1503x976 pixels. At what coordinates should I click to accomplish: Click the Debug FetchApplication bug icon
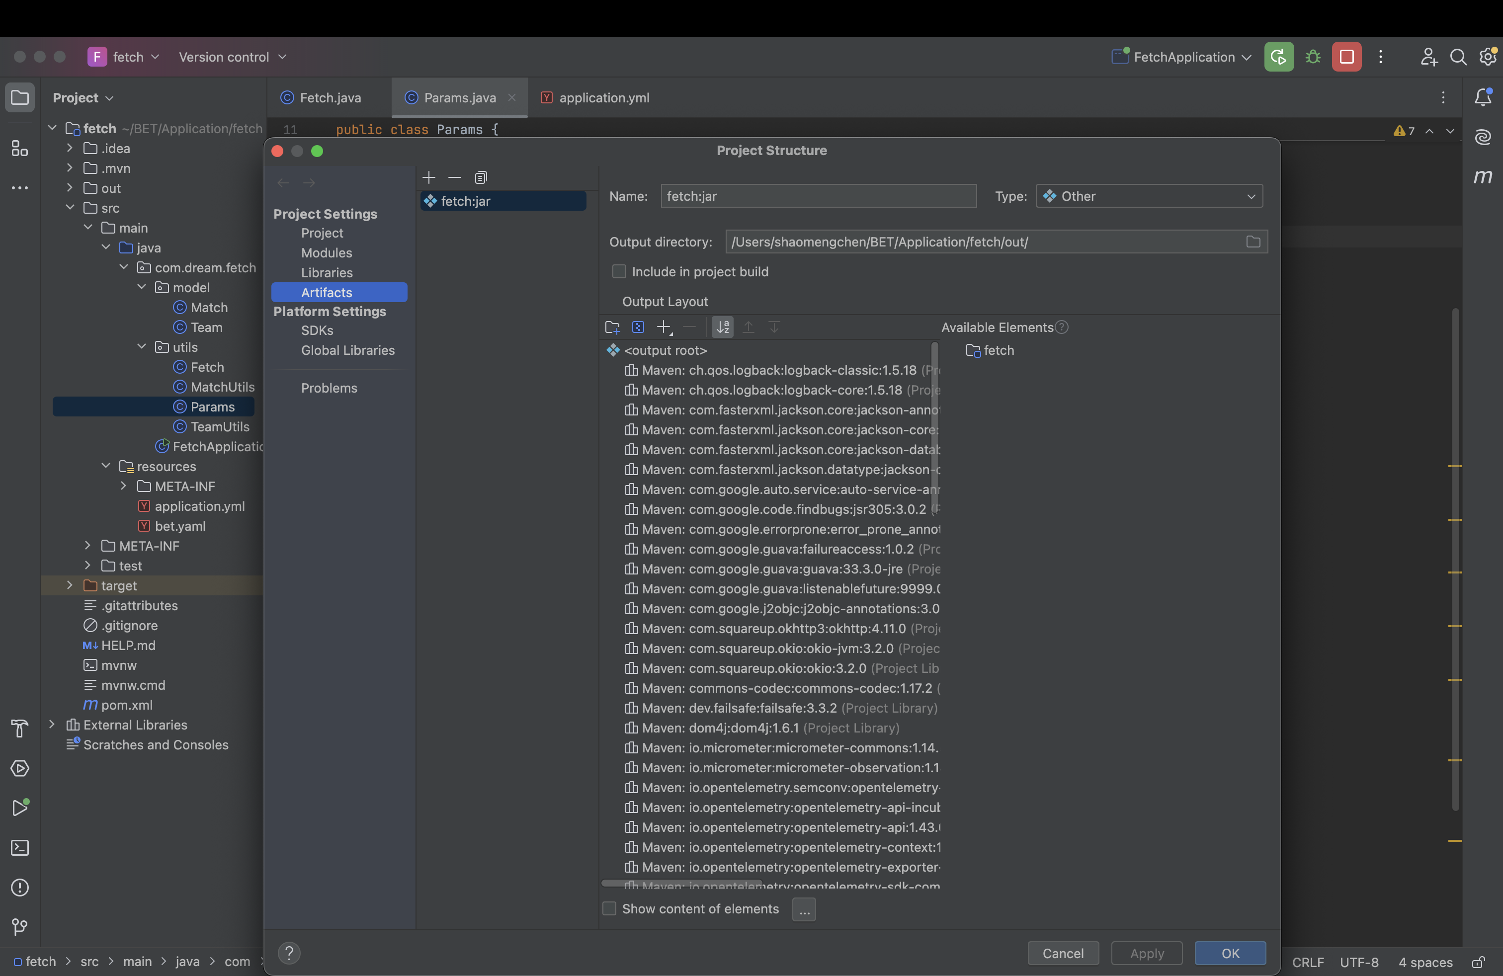(1313, 57)
